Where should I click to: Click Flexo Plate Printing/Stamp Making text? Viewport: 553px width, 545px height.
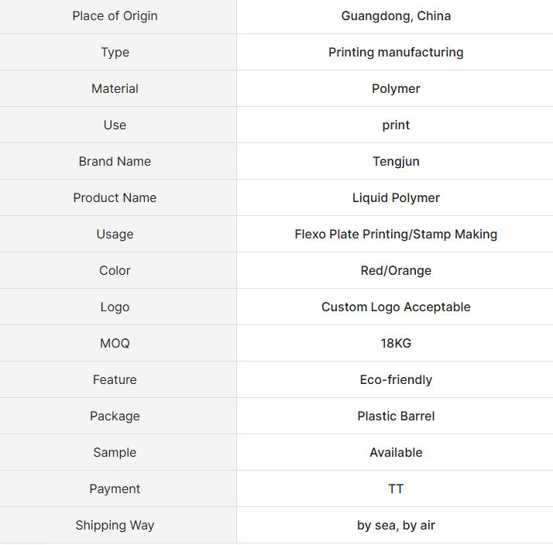tap(396, 235)
